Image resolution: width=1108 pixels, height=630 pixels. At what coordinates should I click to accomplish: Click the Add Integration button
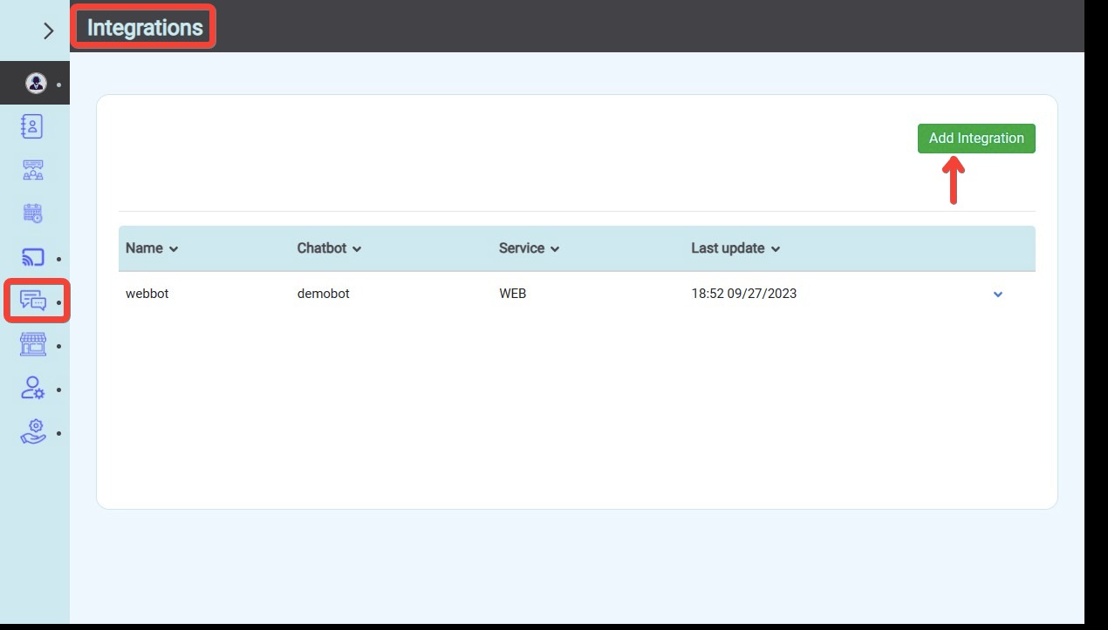pyautogui.click(x=975, y=139)
